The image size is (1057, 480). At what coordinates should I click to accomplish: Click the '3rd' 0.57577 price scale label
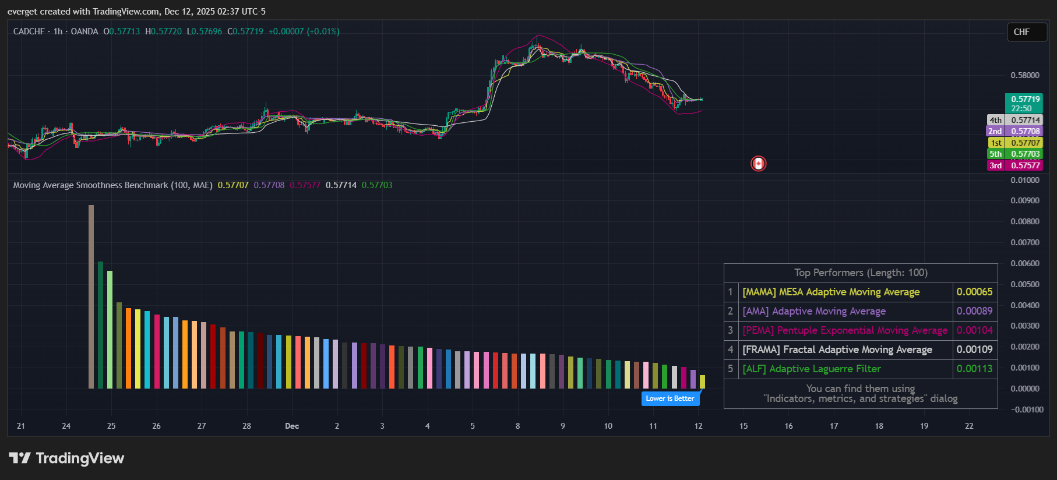tap(1014, 165)
